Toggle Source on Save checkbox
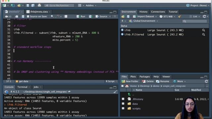 pos(28,17)
